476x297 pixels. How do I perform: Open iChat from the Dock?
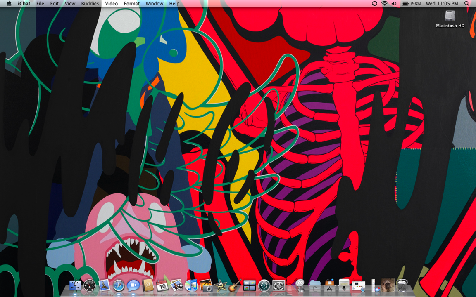133,285
